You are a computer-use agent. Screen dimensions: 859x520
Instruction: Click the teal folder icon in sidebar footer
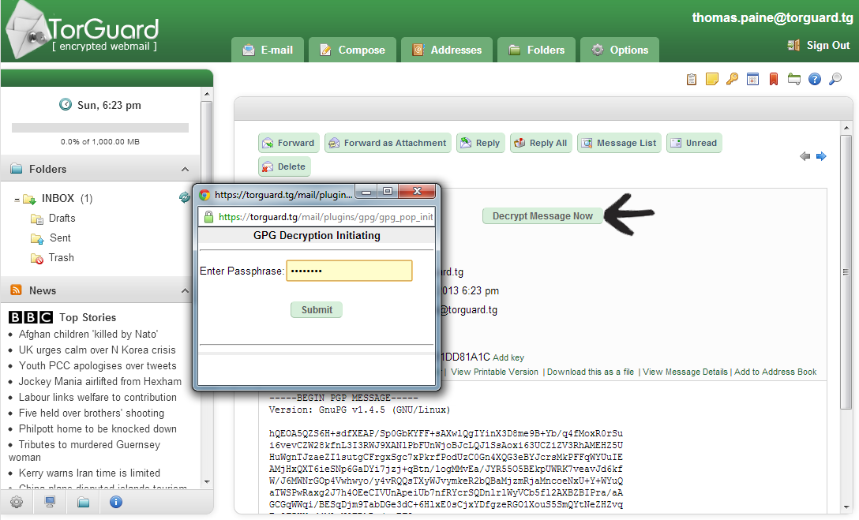(x=83, y=502)
